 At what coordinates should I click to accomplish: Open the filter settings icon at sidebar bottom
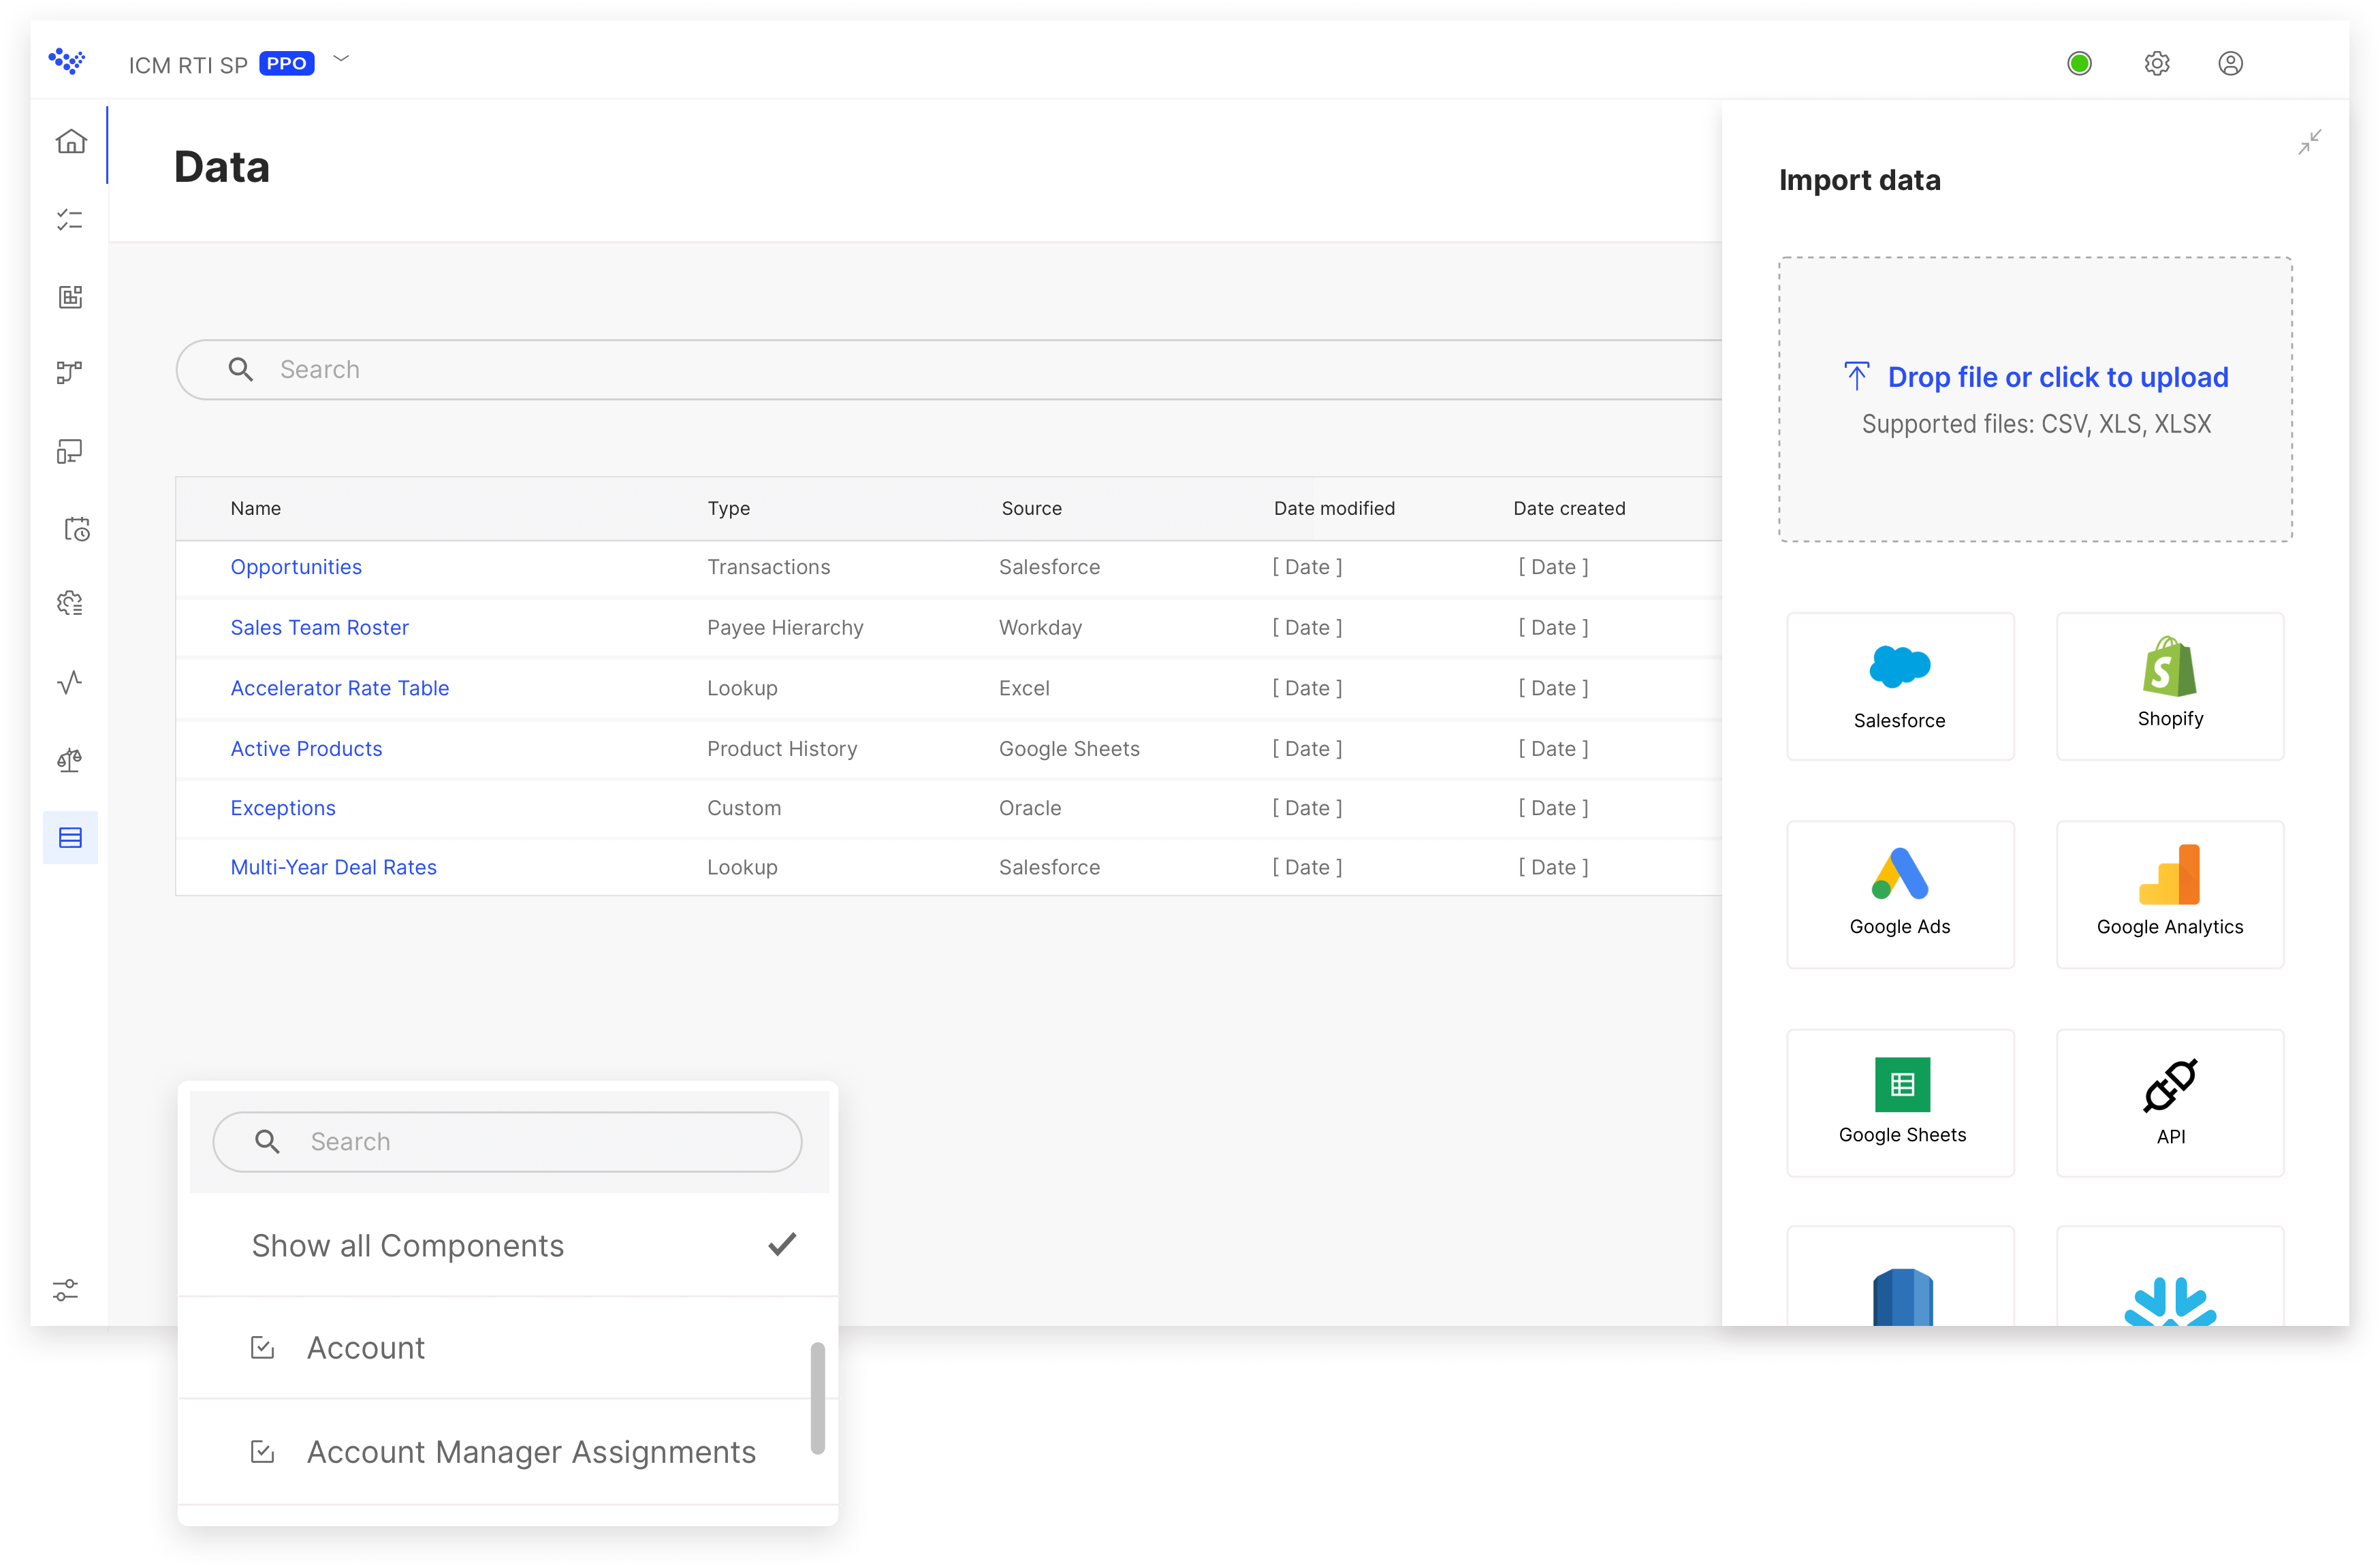66,1290
